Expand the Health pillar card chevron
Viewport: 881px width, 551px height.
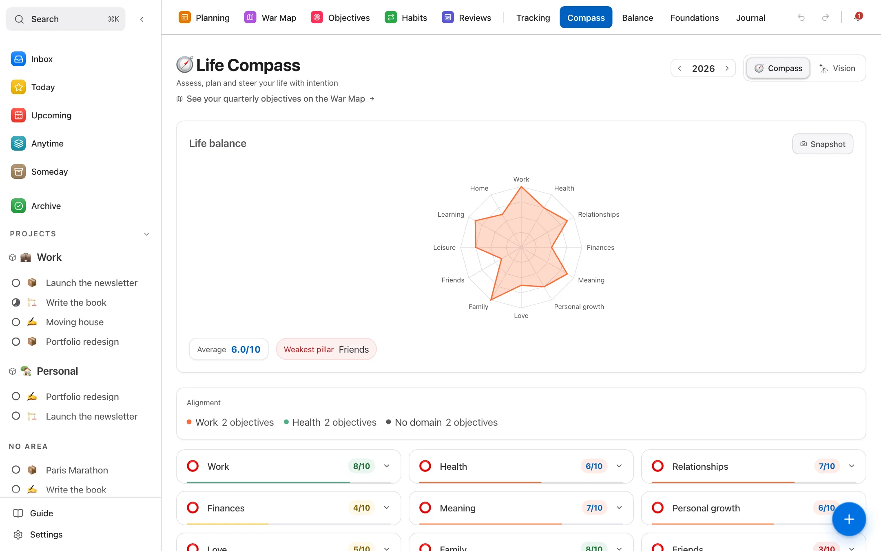pyautogui.click(x=619, y=466)
